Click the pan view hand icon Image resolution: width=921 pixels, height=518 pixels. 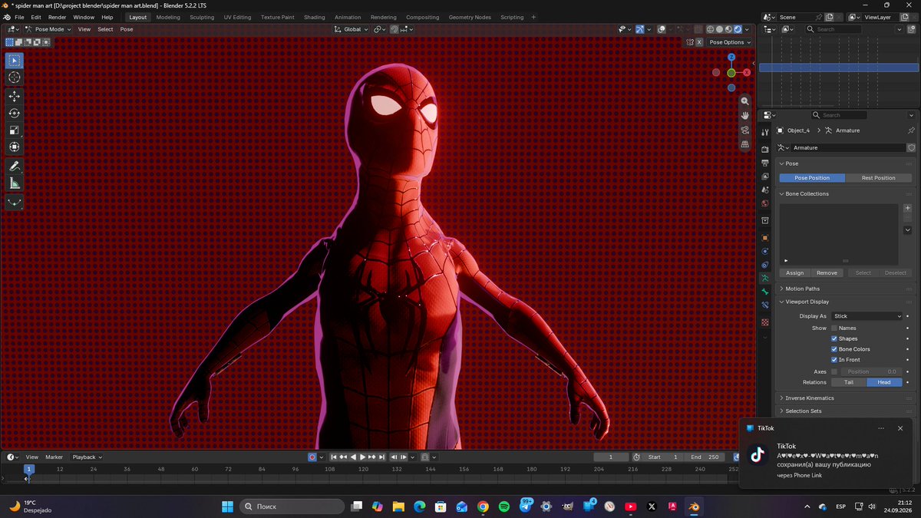tap(744, 115)
